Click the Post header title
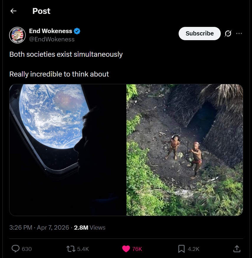This screenshot has width=252, height=258. [x=41, y=11]
